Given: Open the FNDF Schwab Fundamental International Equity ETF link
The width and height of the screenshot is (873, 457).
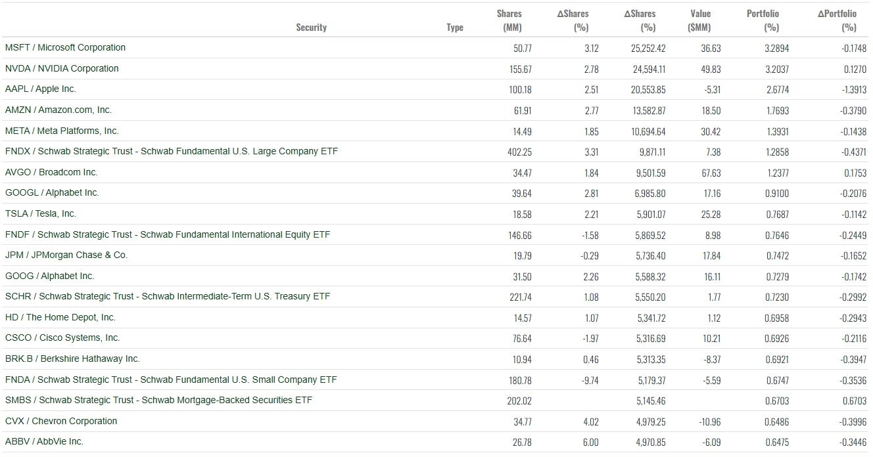Looking at the screenshot, I should tap(168, 234).
